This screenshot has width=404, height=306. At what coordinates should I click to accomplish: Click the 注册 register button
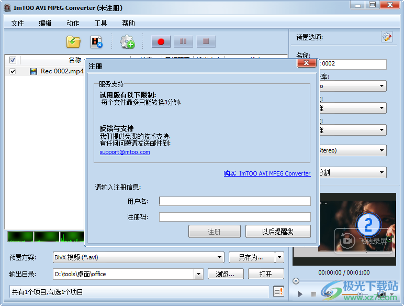[215, 232]
